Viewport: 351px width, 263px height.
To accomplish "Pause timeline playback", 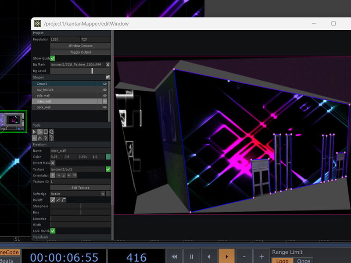I will click(191, 256).
